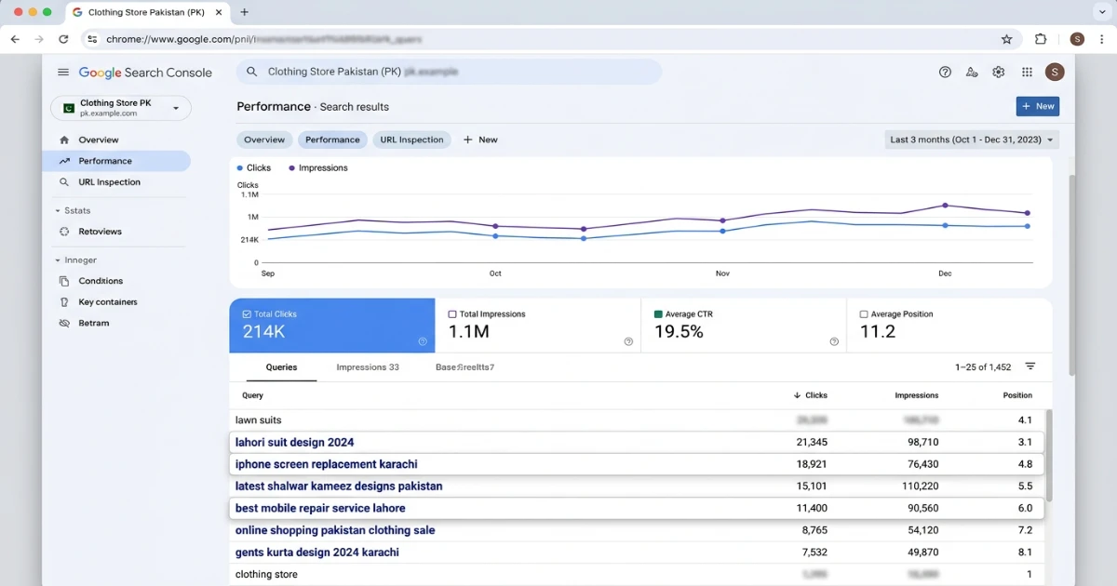This screenshot has width=1117, height=586.
Task: Add a filter with the + New chip
Action: [x=480, y=140]
